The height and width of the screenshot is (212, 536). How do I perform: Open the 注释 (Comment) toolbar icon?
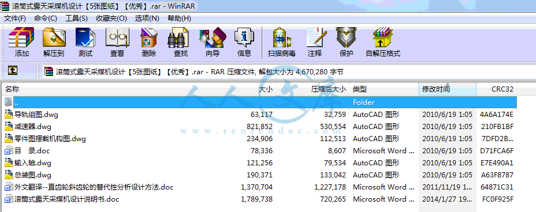(314, 42)
